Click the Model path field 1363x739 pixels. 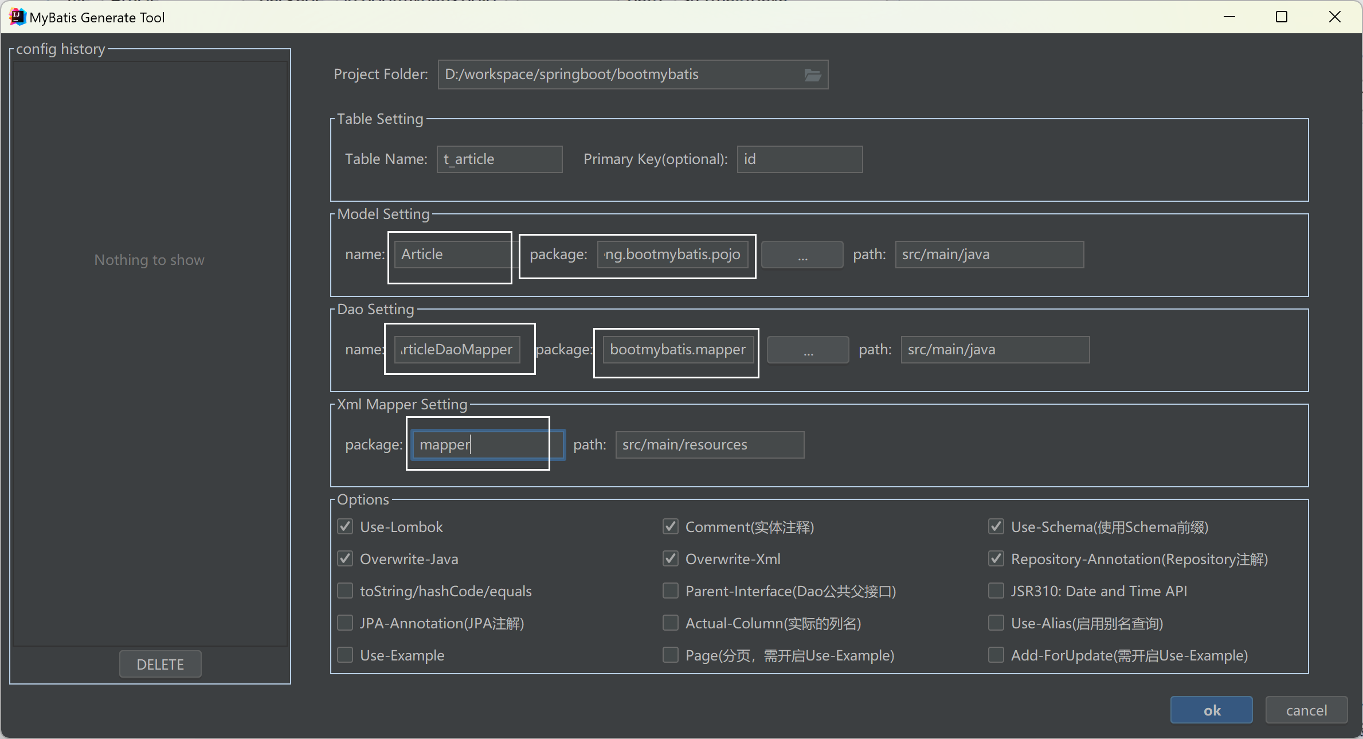989,255
